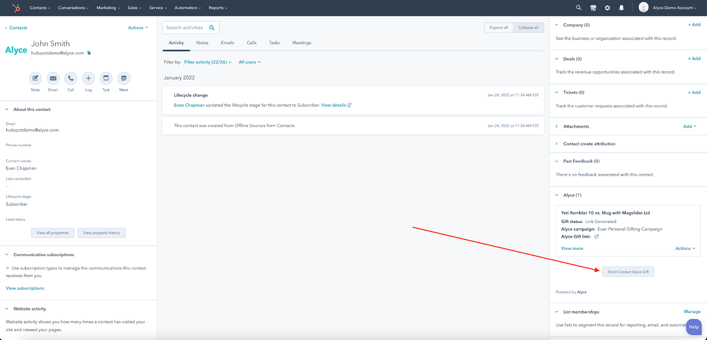707x340 pixels.
Task: Create a Note with the Note icon
Action: (x=35, y=79)
